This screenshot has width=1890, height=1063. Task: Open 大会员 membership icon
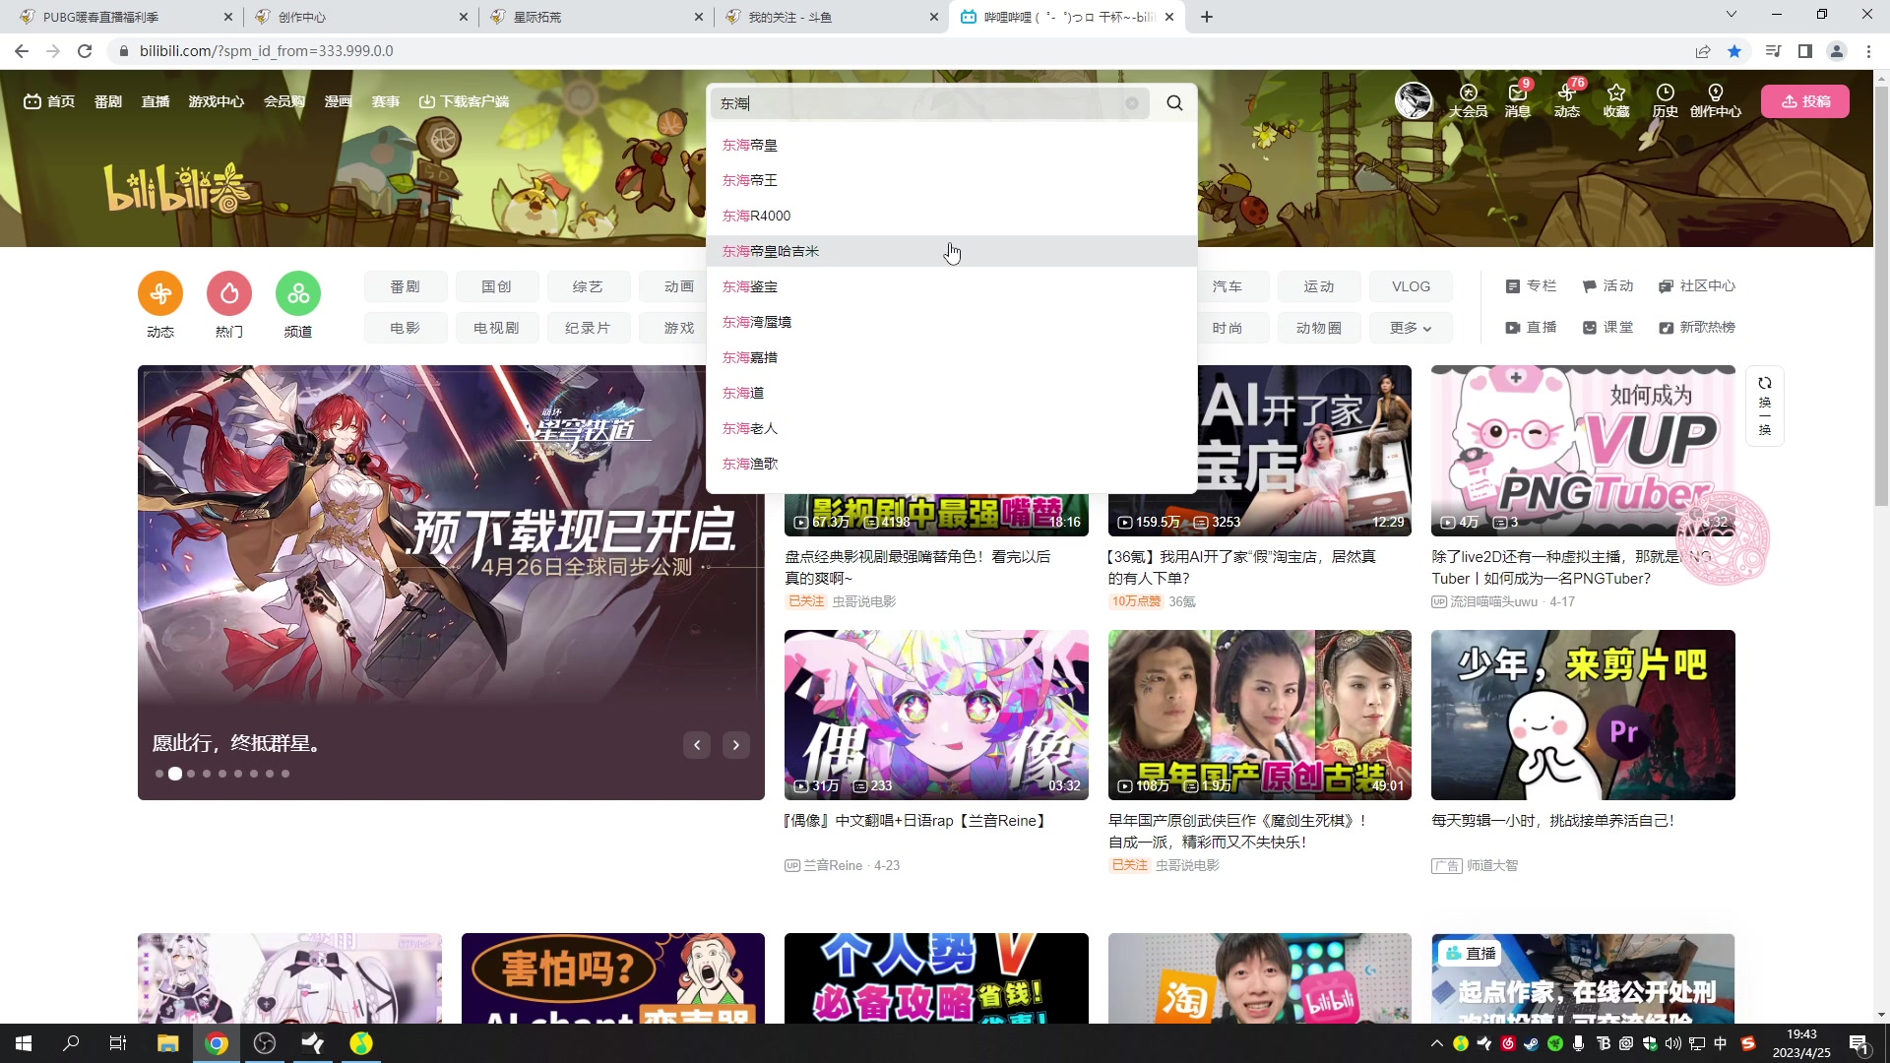click(x=1468, y=100)
